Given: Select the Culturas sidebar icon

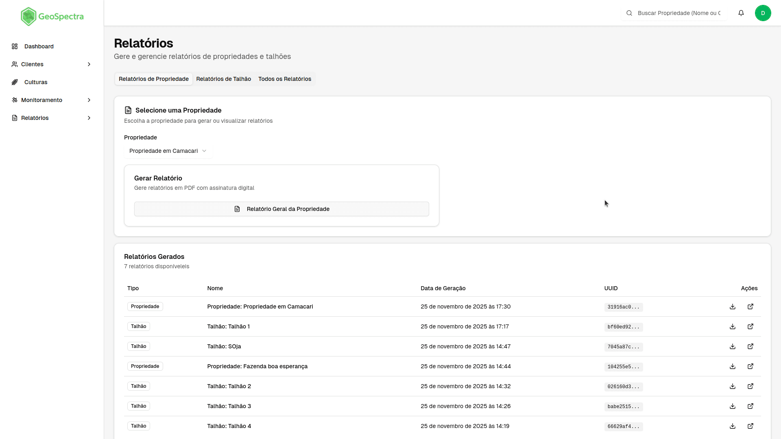Looking at the screenshot, I should click(15, 82).
